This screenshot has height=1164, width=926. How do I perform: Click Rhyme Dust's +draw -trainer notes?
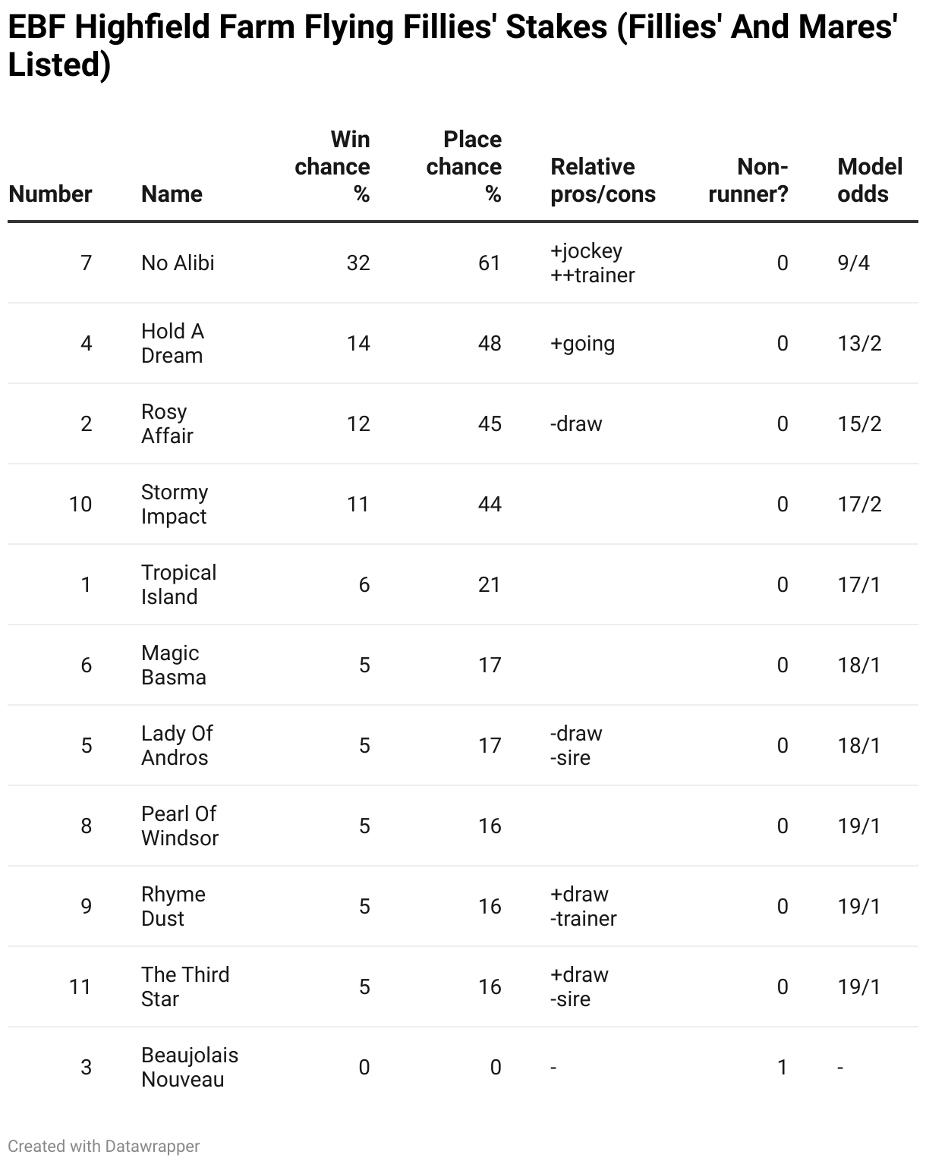coord(583,906)
